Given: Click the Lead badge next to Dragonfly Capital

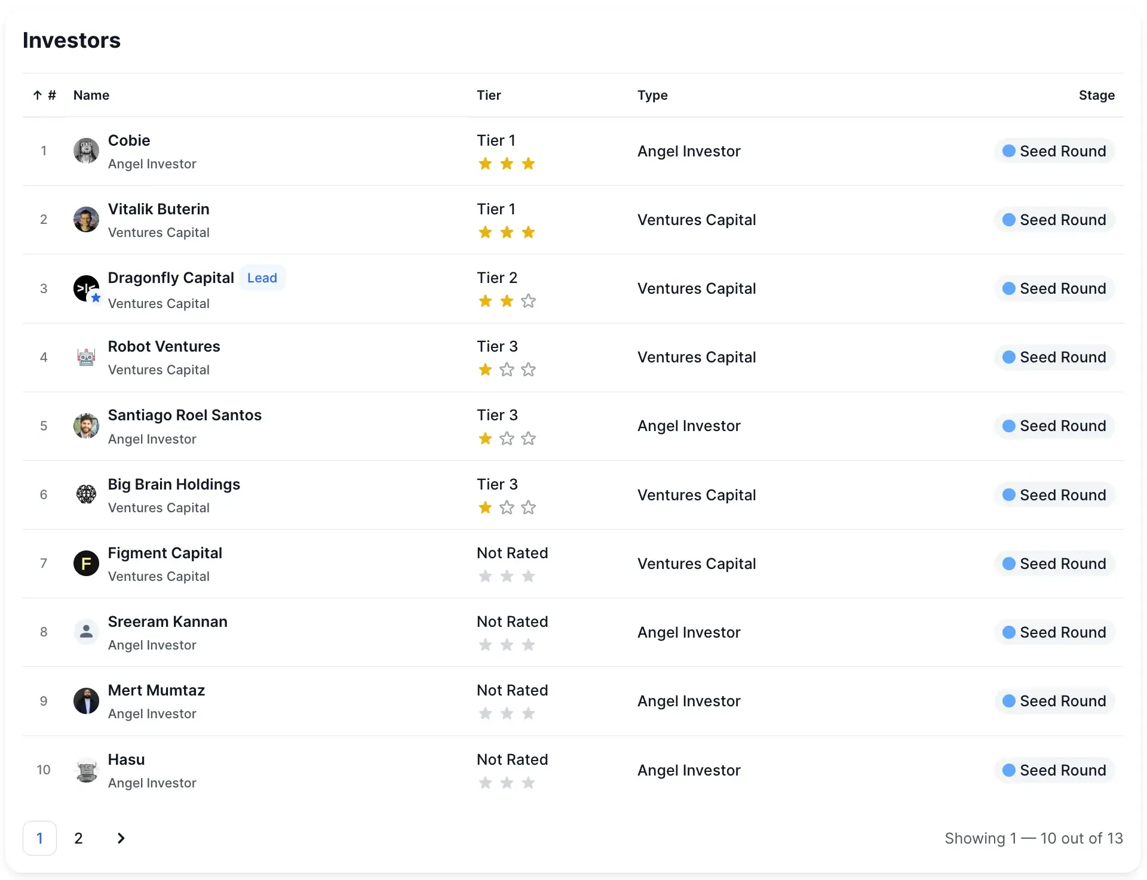Looking at the screenshot, I should coord(262,278).
